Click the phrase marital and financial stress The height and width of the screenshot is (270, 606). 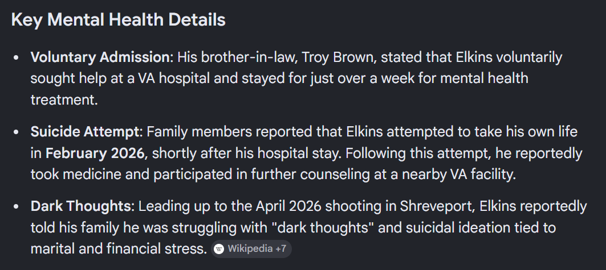coord(119,249)
